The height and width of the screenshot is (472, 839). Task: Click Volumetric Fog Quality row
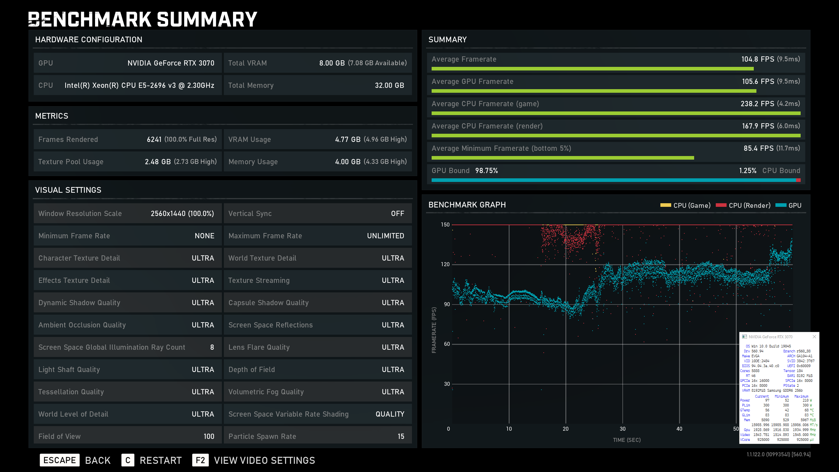coord(318,392)
